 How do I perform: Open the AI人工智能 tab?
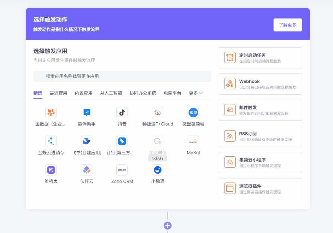111,93
